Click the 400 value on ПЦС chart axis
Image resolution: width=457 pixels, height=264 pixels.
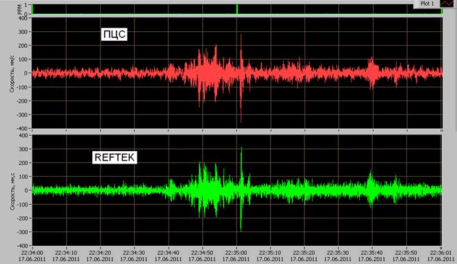coord(23,18)
